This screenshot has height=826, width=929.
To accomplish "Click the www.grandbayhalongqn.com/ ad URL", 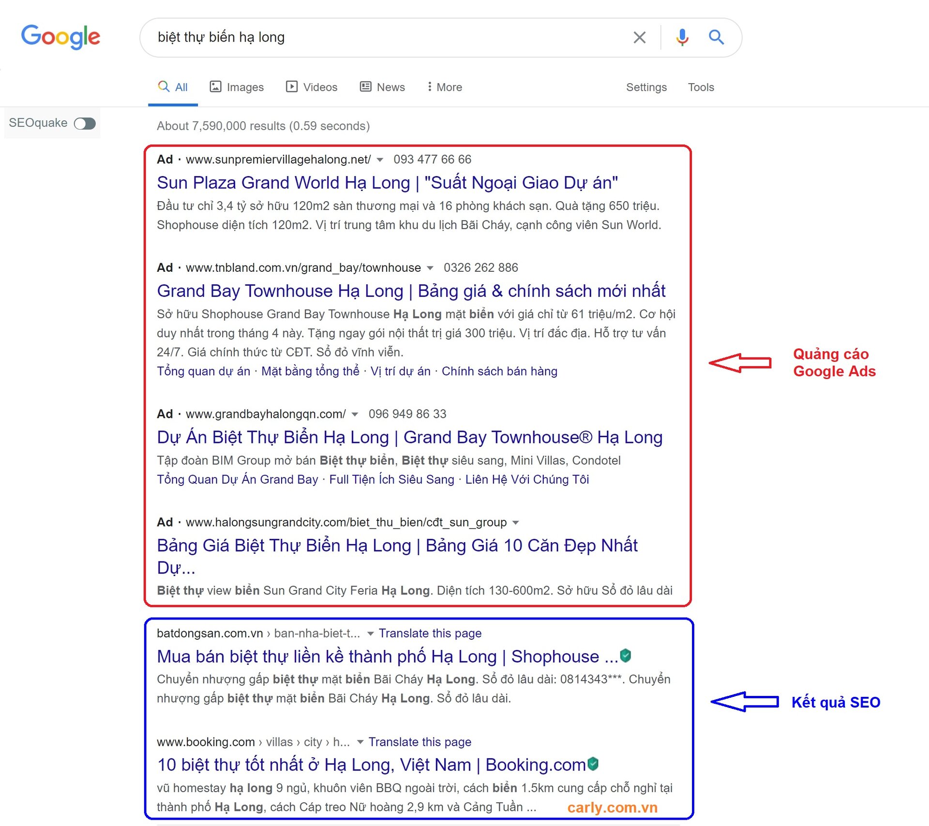I will click(x=266, y=414).
